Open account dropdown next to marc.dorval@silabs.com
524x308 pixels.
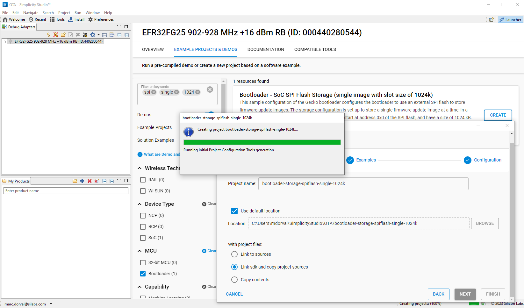coord(51,304)
